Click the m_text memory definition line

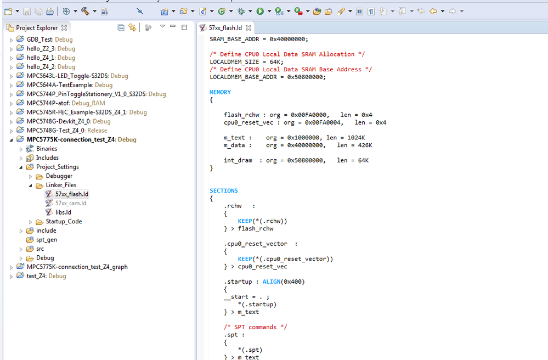[x=294, y=138]
